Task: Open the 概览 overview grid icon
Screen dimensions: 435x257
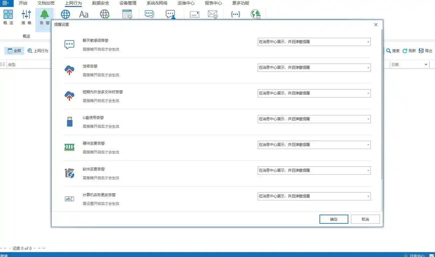Action: 8,15
